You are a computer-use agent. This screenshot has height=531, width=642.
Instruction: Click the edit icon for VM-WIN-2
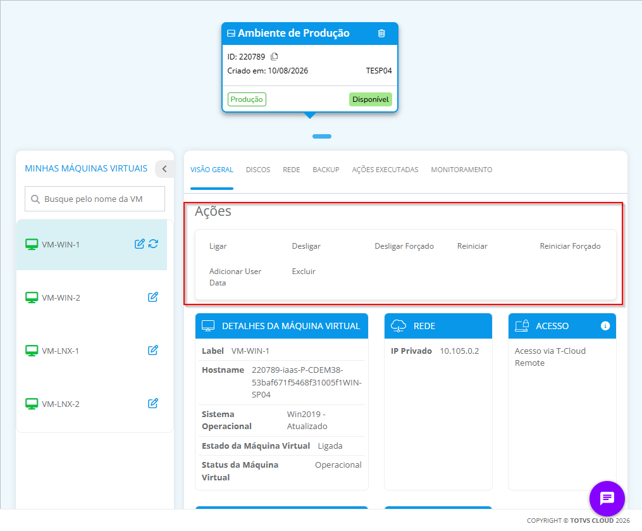pyautogui.click(x=152, y=297)
